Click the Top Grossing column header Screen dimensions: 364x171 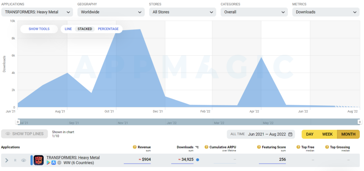[340, 147]
